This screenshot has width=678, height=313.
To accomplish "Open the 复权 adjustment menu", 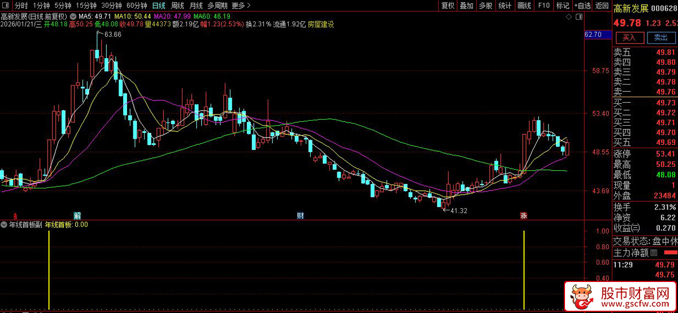I will [x=448, y=6].
